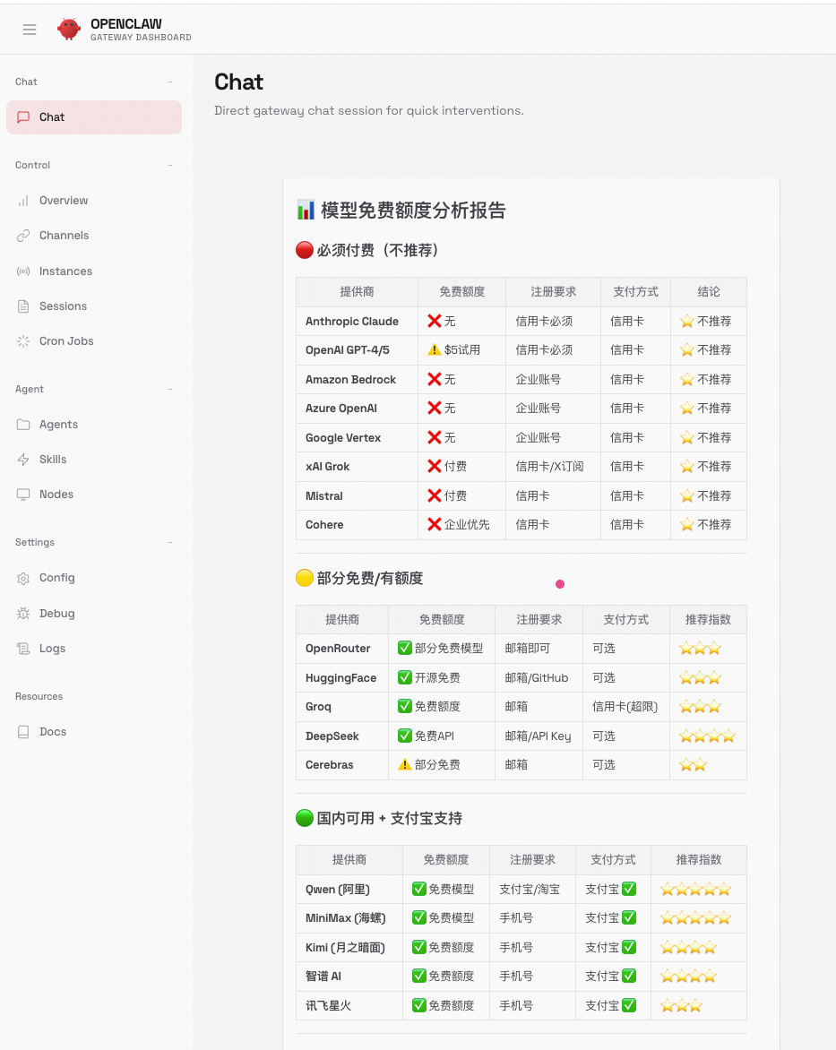Select the Nodes monitor icon
This screenshot has width=836, height=1050.
point(24,495)
